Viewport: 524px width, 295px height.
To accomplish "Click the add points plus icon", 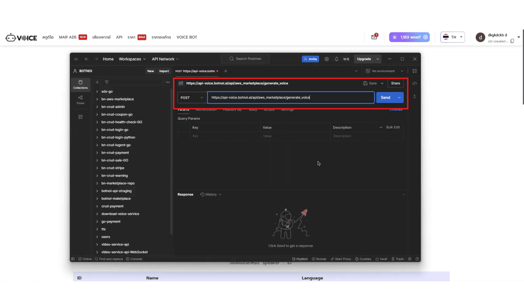I will tap(425, 37).
